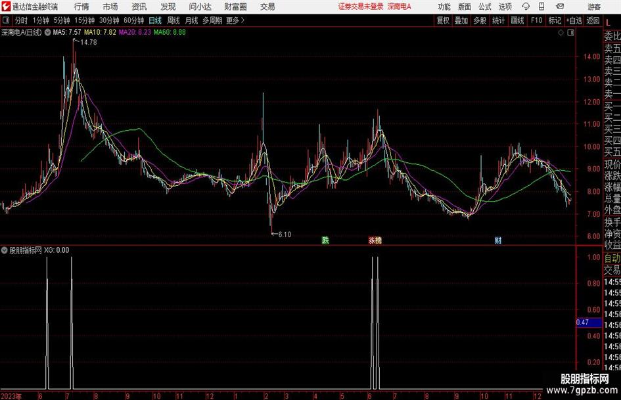This screenshot has height=400, width=621.
Task: Switch to the 15分钟 period tab
Action: point(85,20)
